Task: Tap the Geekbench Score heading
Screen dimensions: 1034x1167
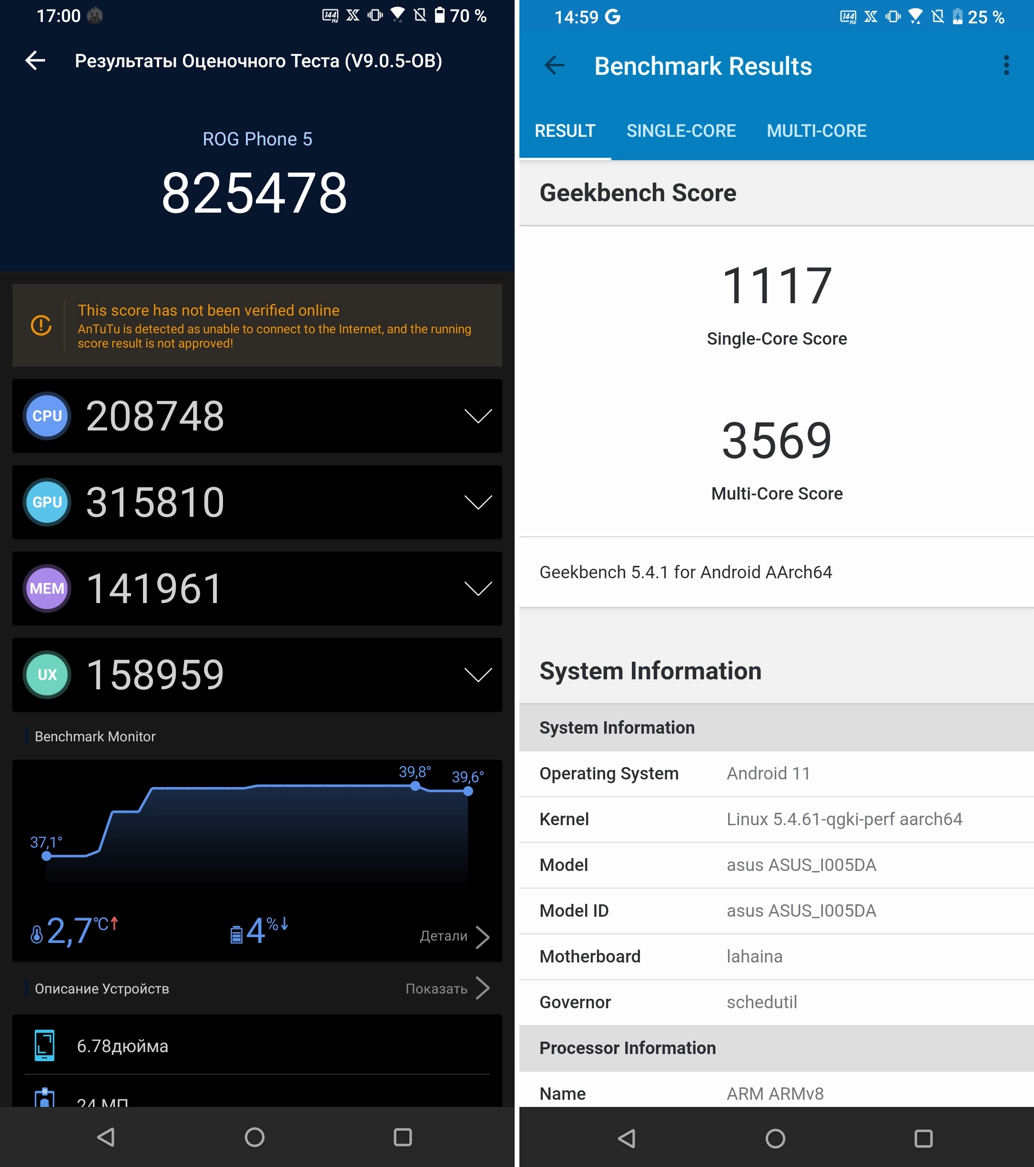Action: click(x=638, y=193)
